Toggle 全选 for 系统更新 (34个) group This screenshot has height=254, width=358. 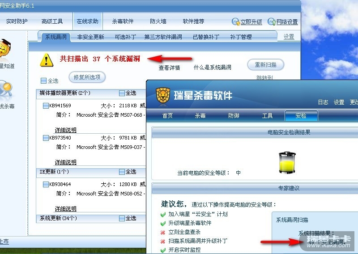click(x=122, y=218)
